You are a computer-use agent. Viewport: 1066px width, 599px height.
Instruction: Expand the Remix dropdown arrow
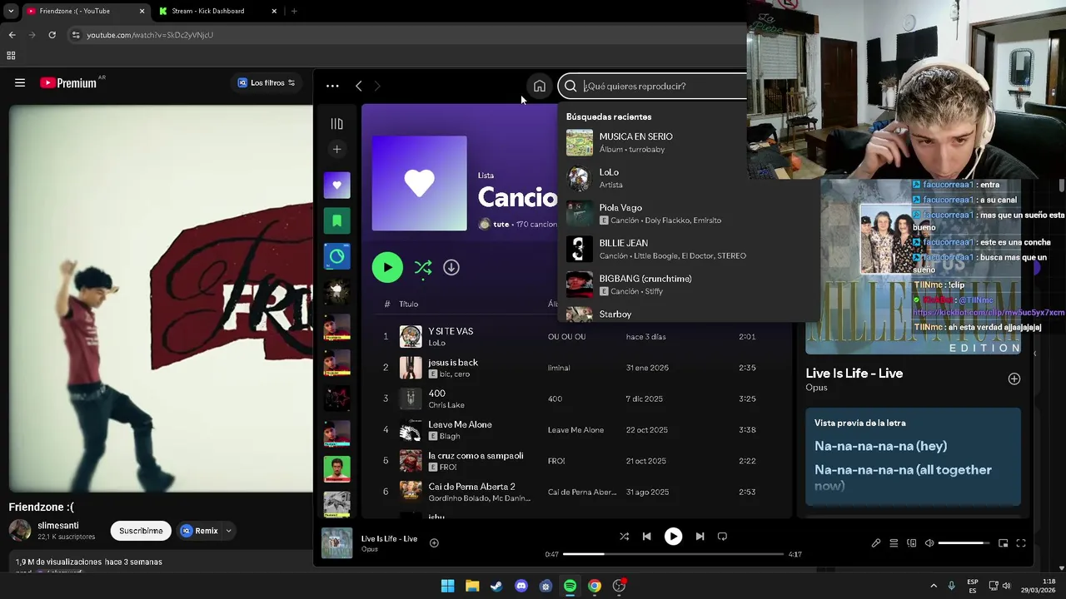[228, 531]
